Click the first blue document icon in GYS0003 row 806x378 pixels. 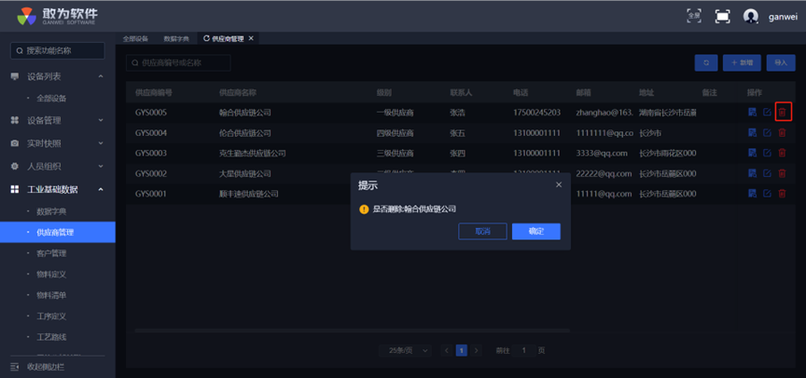[752, 153]
